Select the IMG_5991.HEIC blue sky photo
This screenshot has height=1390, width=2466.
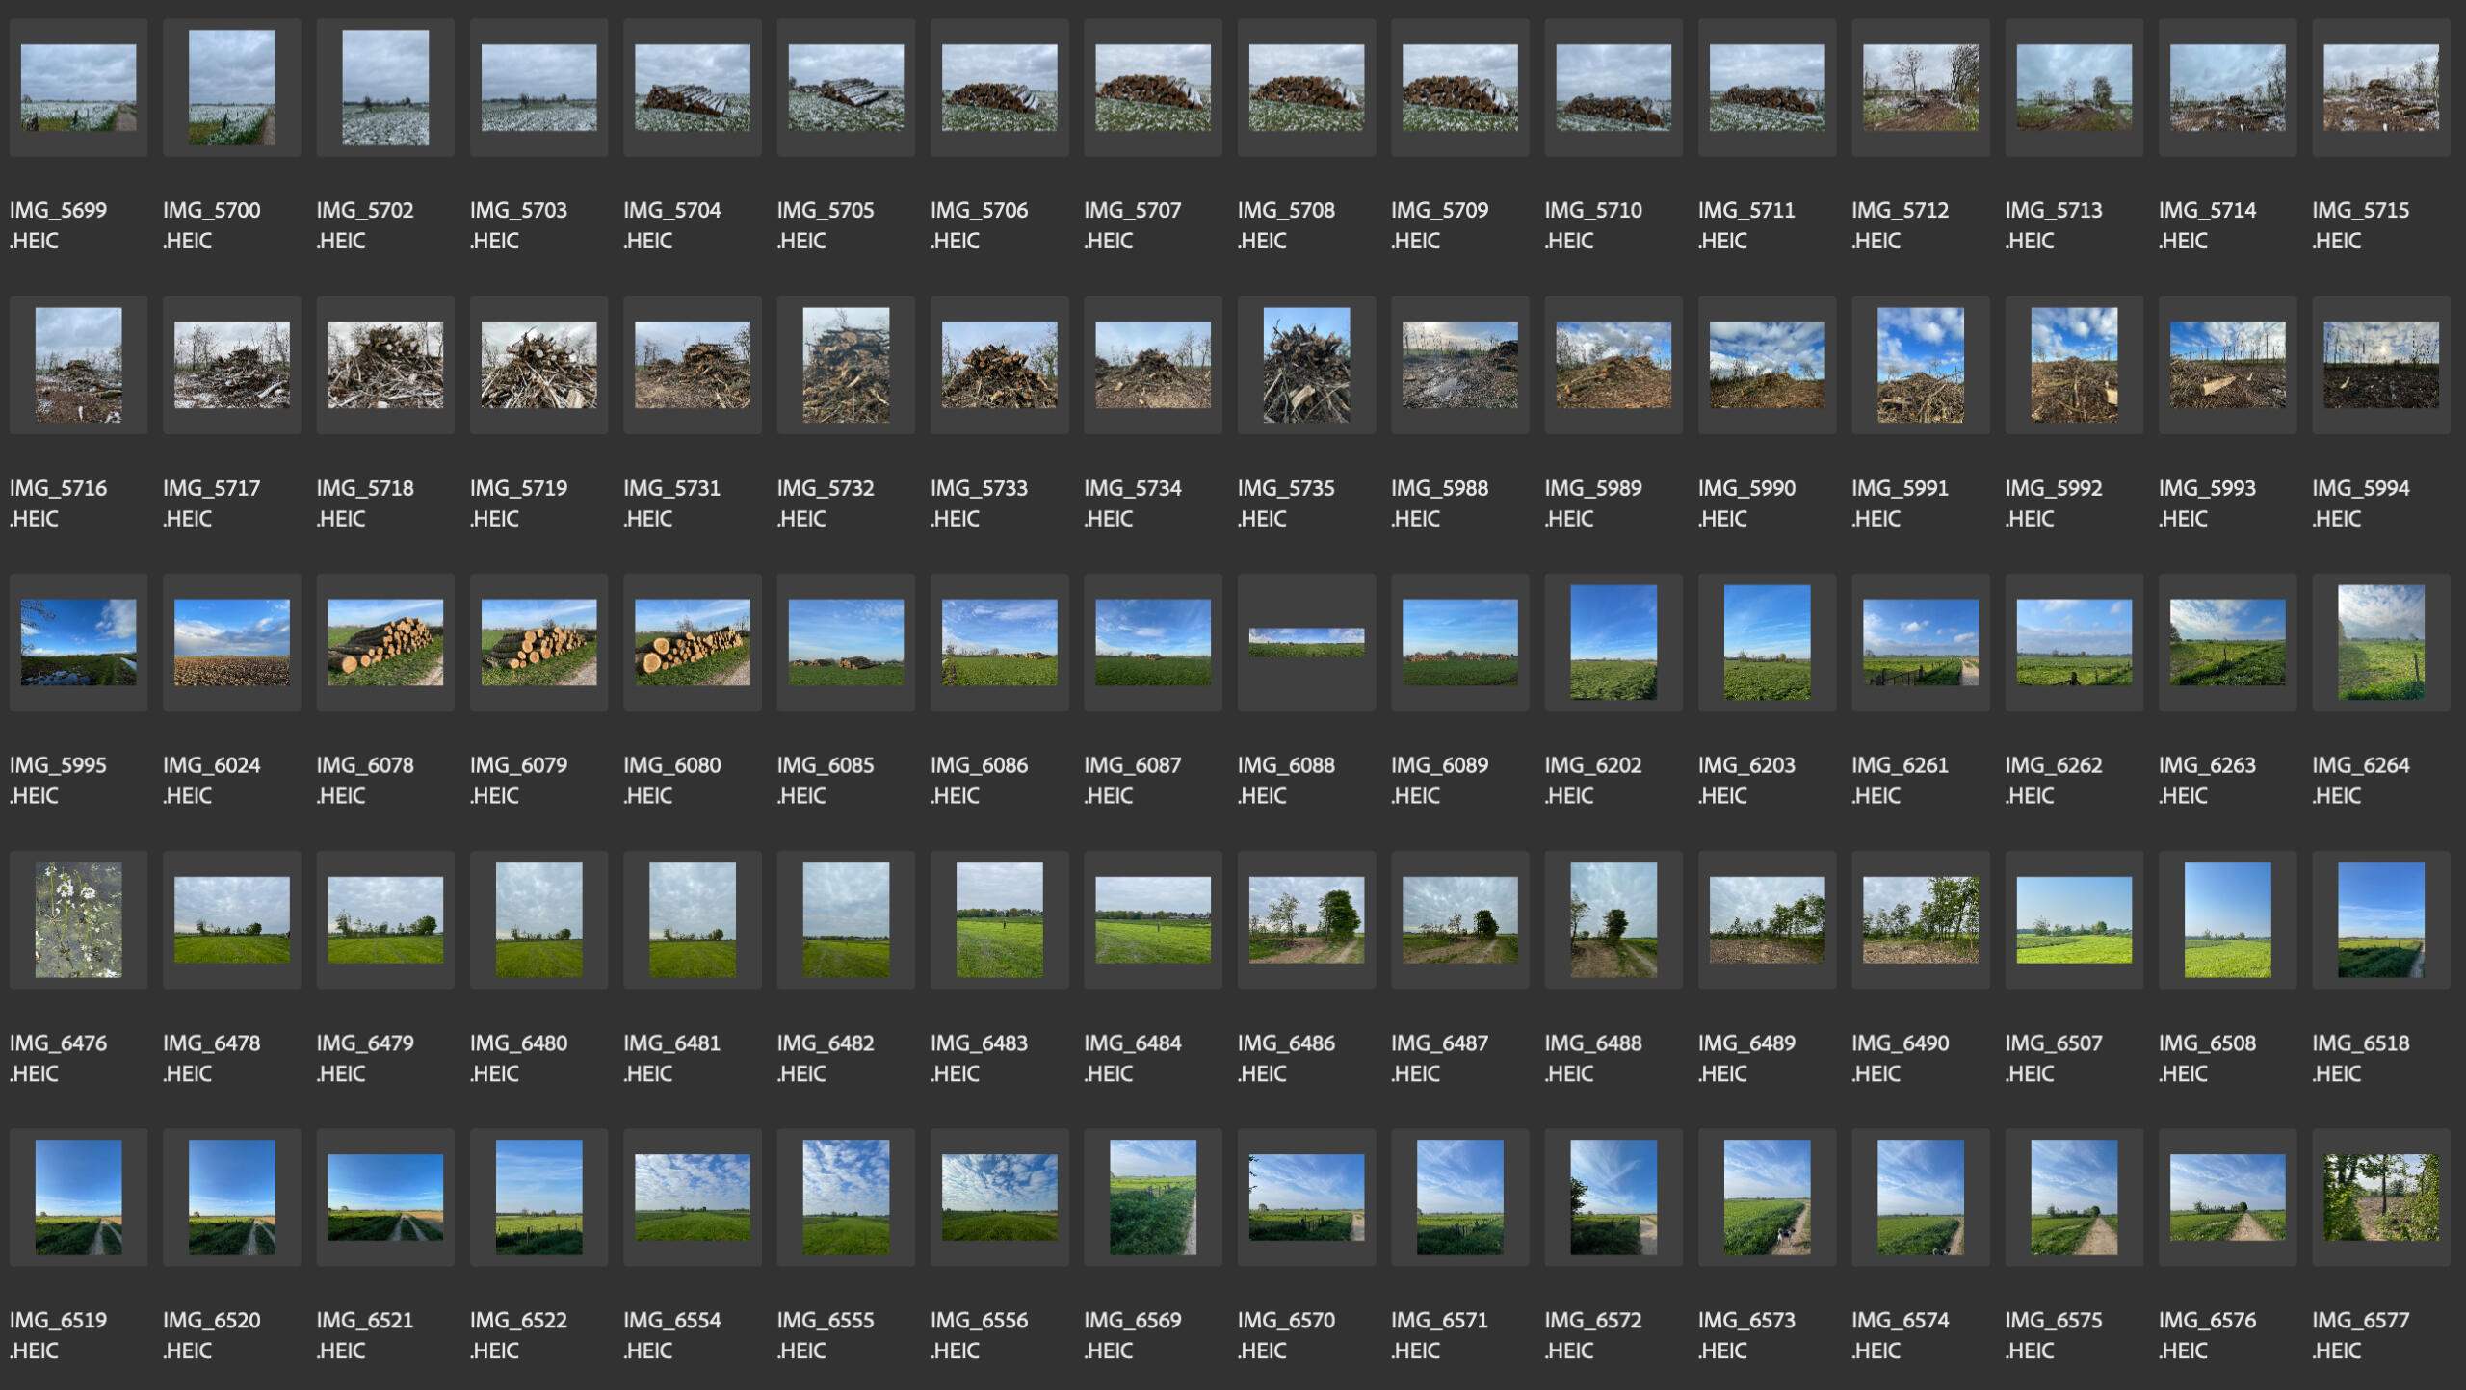coord(1920,365)
